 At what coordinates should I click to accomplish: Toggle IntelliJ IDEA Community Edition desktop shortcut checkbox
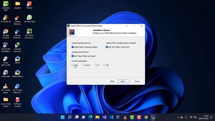click(x=73, y=47)
